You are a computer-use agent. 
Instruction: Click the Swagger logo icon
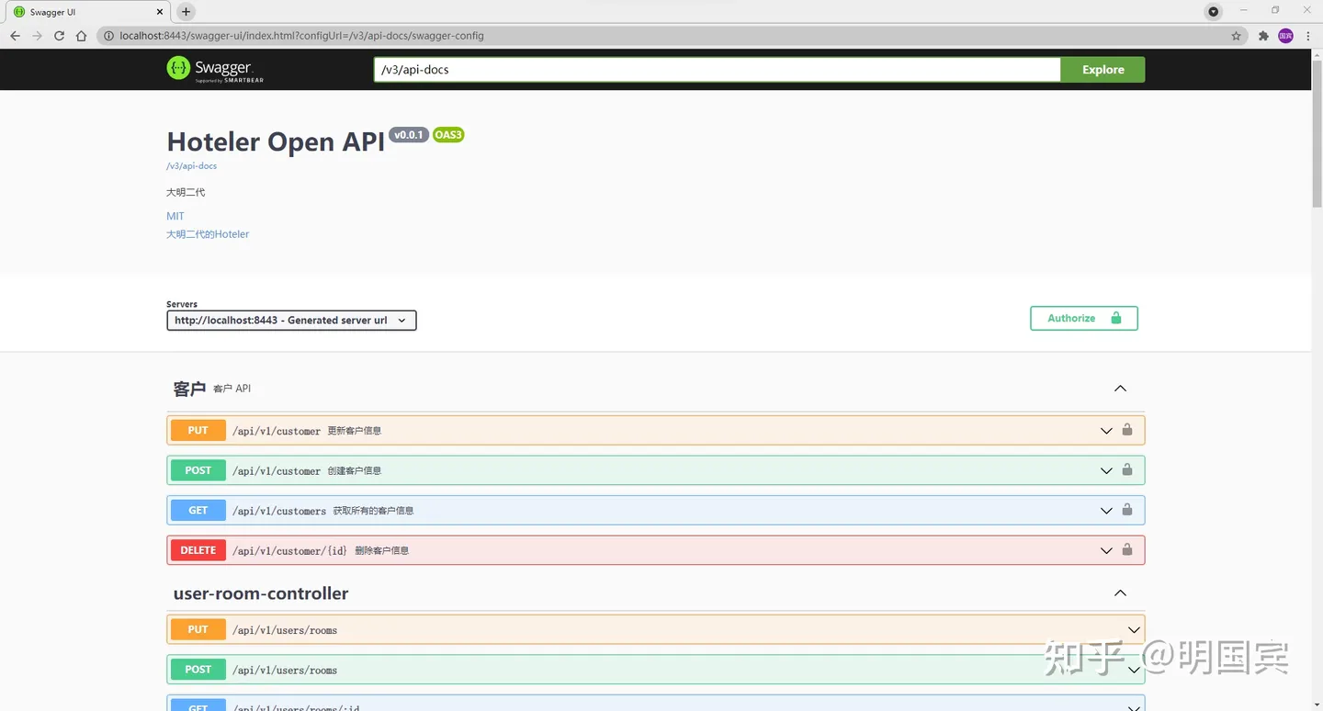(x=178, y=69)
